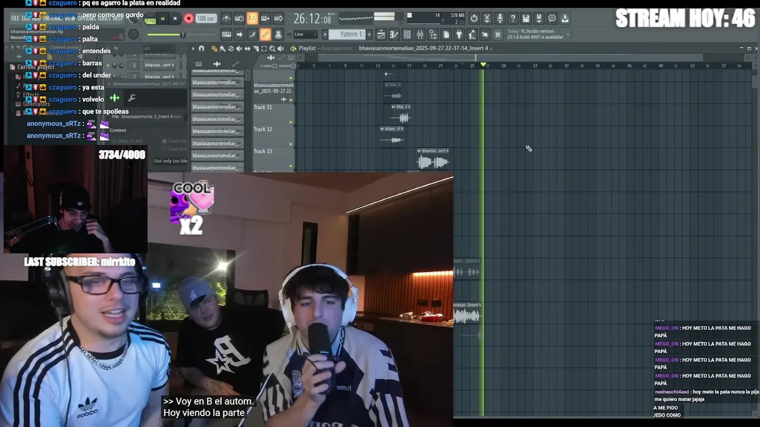Open the FILE menu
The width and height of the screenshot is (760, 427).
point(15,18)
